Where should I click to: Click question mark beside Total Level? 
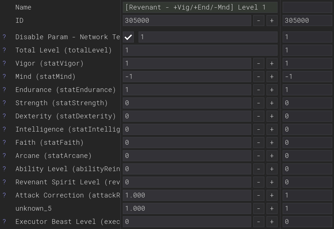click(x=4, y=50)
